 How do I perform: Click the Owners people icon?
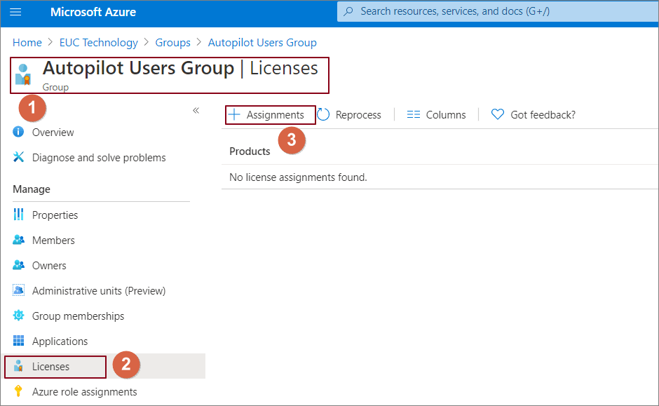(x=18, y=265)
